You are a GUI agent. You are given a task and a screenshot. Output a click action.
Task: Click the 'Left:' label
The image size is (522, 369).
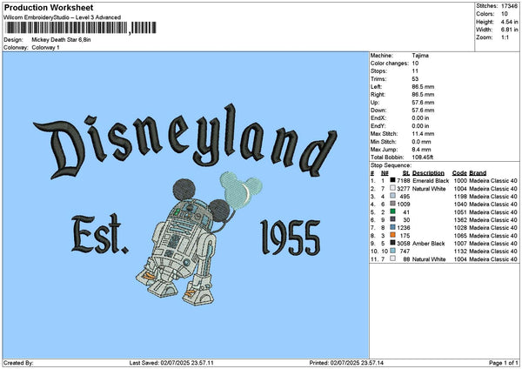376,86
